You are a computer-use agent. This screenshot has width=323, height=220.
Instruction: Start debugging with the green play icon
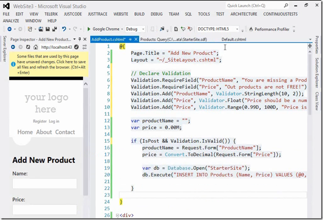click(89, 29)
